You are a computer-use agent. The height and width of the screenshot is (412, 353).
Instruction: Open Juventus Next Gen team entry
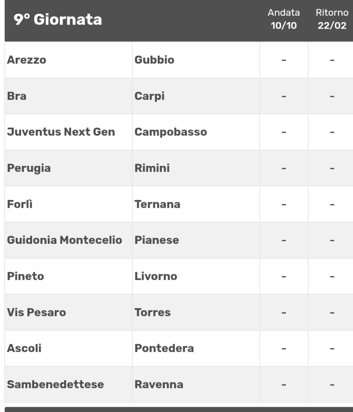point(61,132)
